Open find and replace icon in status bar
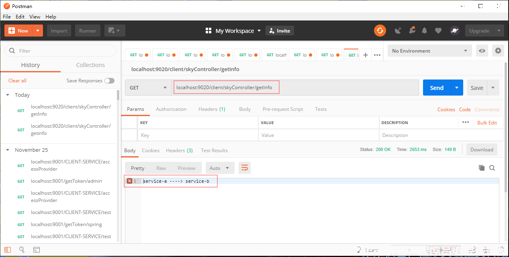 point(22,249)
